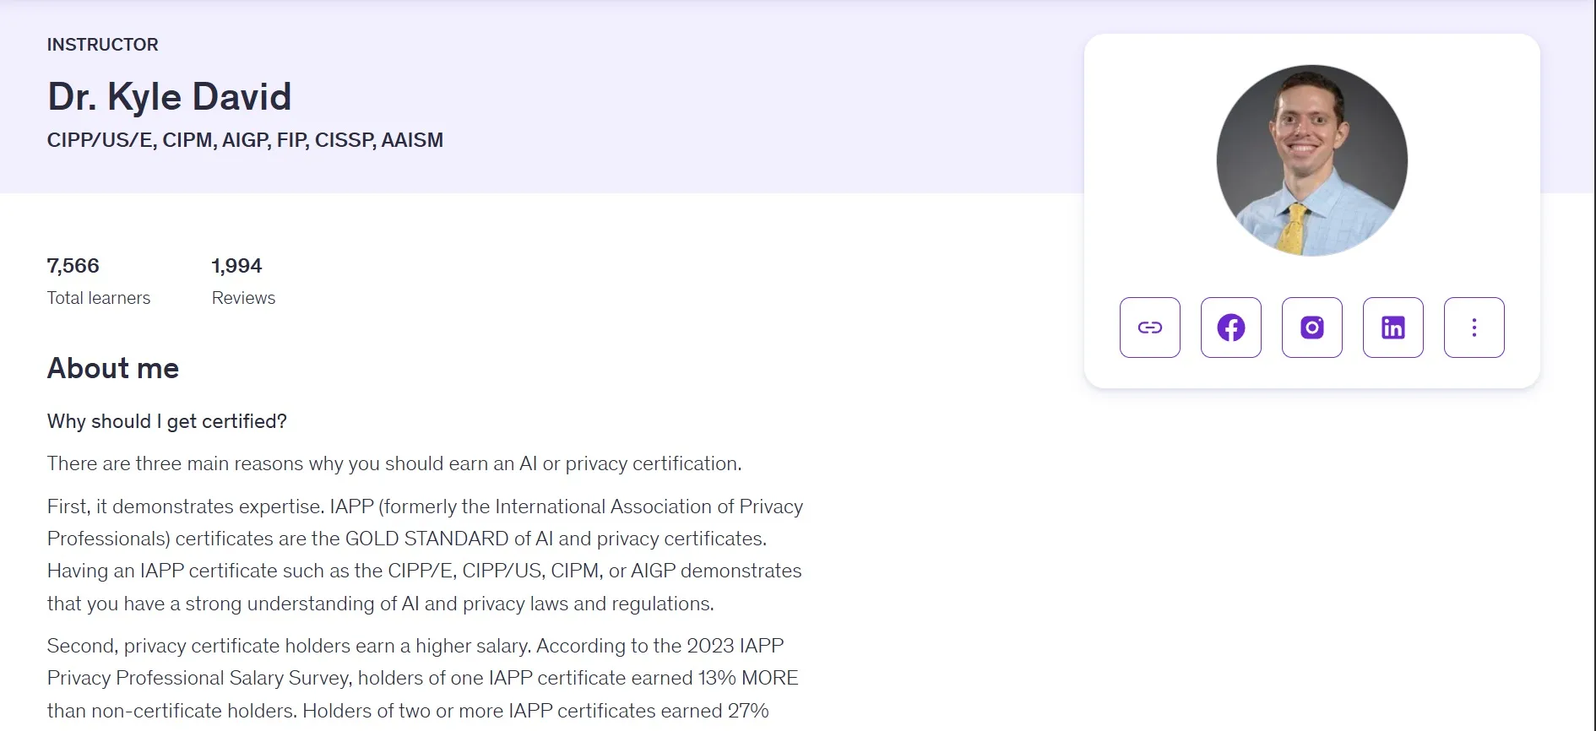Visit the instructor's Instagram page
Viewport: 1596px width, 731px height.
pyautogui.click(x=1311, y=328)
